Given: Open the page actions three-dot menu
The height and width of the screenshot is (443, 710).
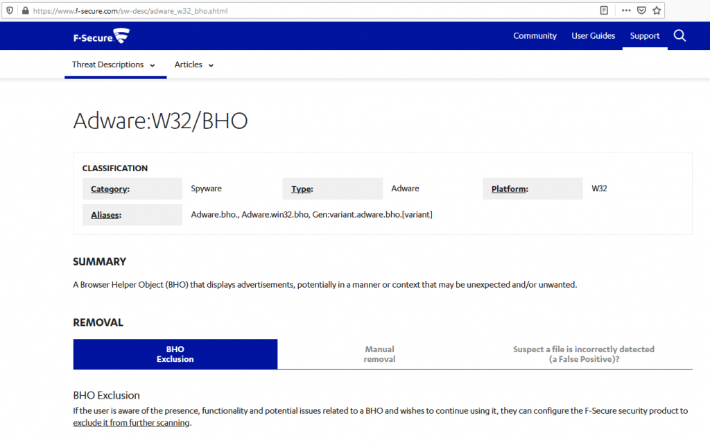Looking at the screenshot, I should point(626,10).
